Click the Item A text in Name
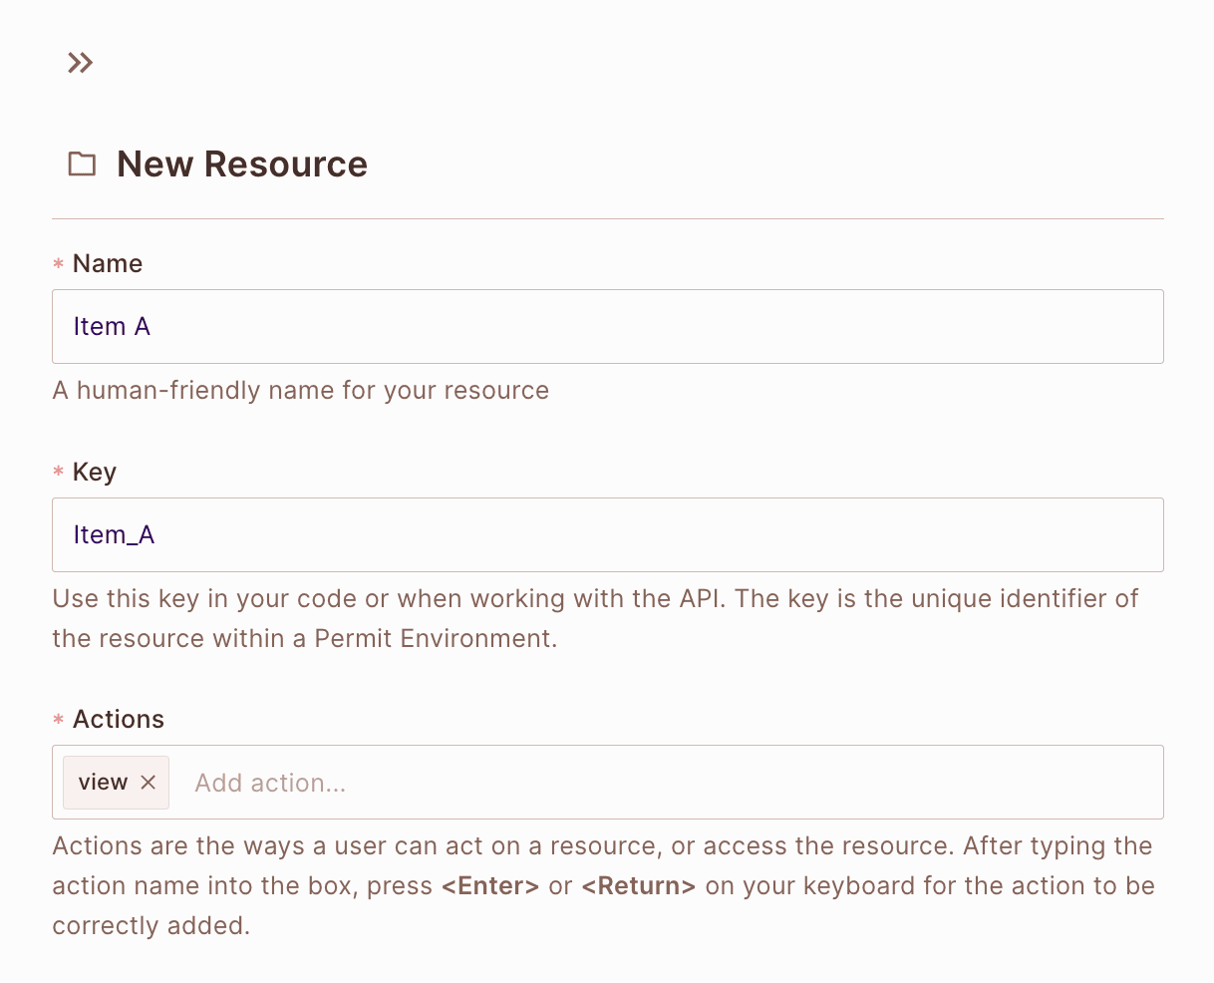The width and height of the screenshot is (1214, 983). point(112,326)
